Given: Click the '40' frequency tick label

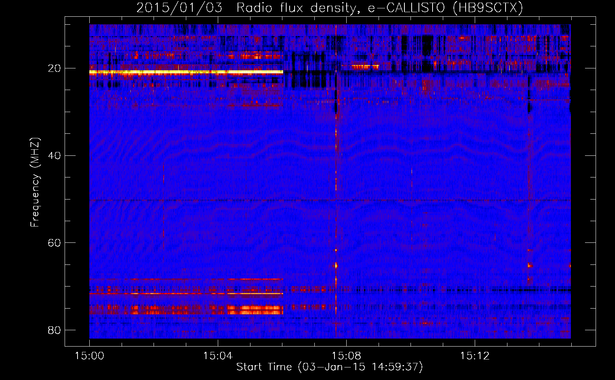Looking at the screenshot, I should pos(54,155).
